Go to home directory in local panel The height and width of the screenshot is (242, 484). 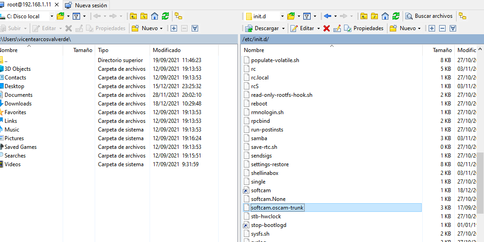tap(155, 16)
